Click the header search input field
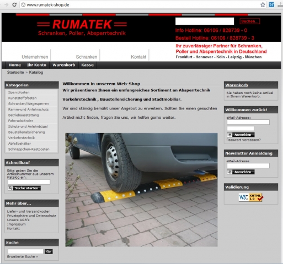Screen dimensions: 283x264 tap(205, 21)
